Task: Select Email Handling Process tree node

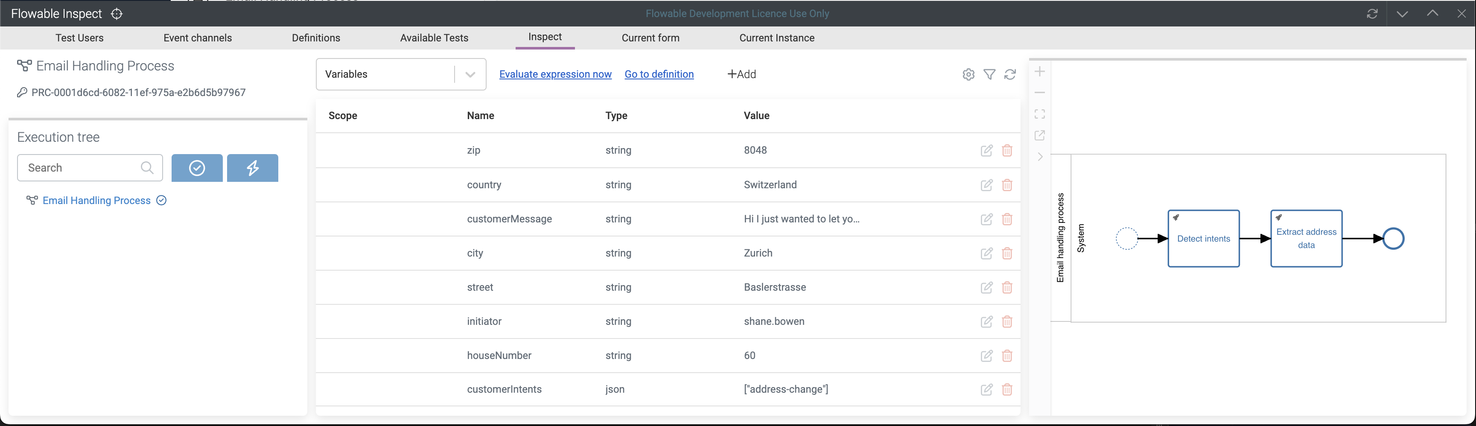Action: click(96, 201)
